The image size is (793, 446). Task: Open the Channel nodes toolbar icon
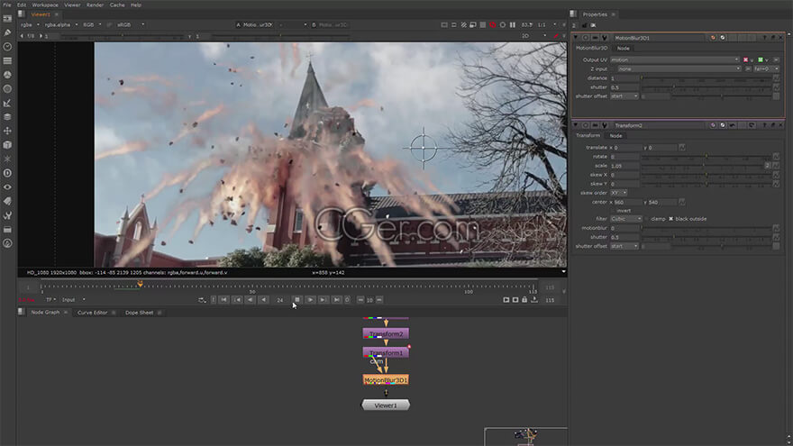click(x=7, y=60)
